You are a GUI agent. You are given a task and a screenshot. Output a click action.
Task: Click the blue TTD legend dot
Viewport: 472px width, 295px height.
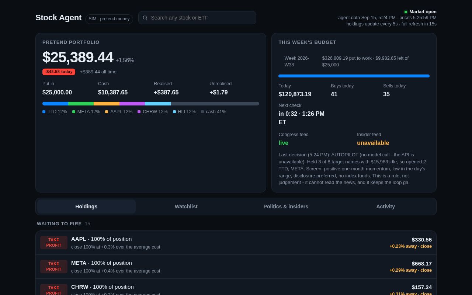[44, 112]
